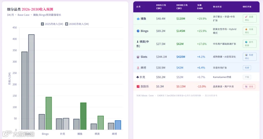Click the +15.9% CAGR value
The width and height of the screenshot is (263, 139).
(202, 31)
